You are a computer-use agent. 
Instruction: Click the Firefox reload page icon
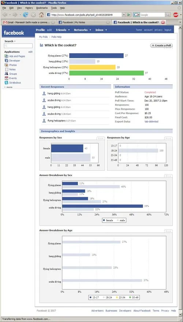[26, 15]
